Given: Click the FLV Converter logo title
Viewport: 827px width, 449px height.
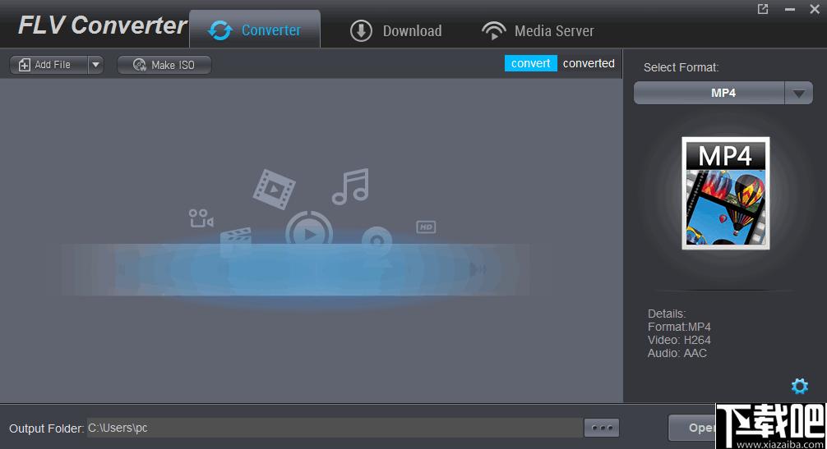Looking at the screenshot, I should click(x=102, y=25).
